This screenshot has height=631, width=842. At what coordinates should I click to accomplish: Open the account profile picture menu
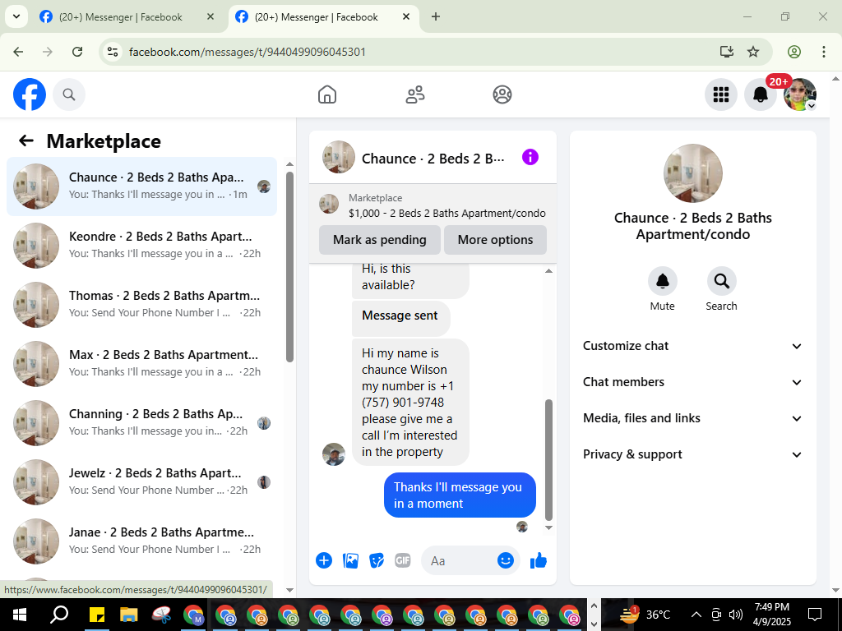[x=800, y=94]
